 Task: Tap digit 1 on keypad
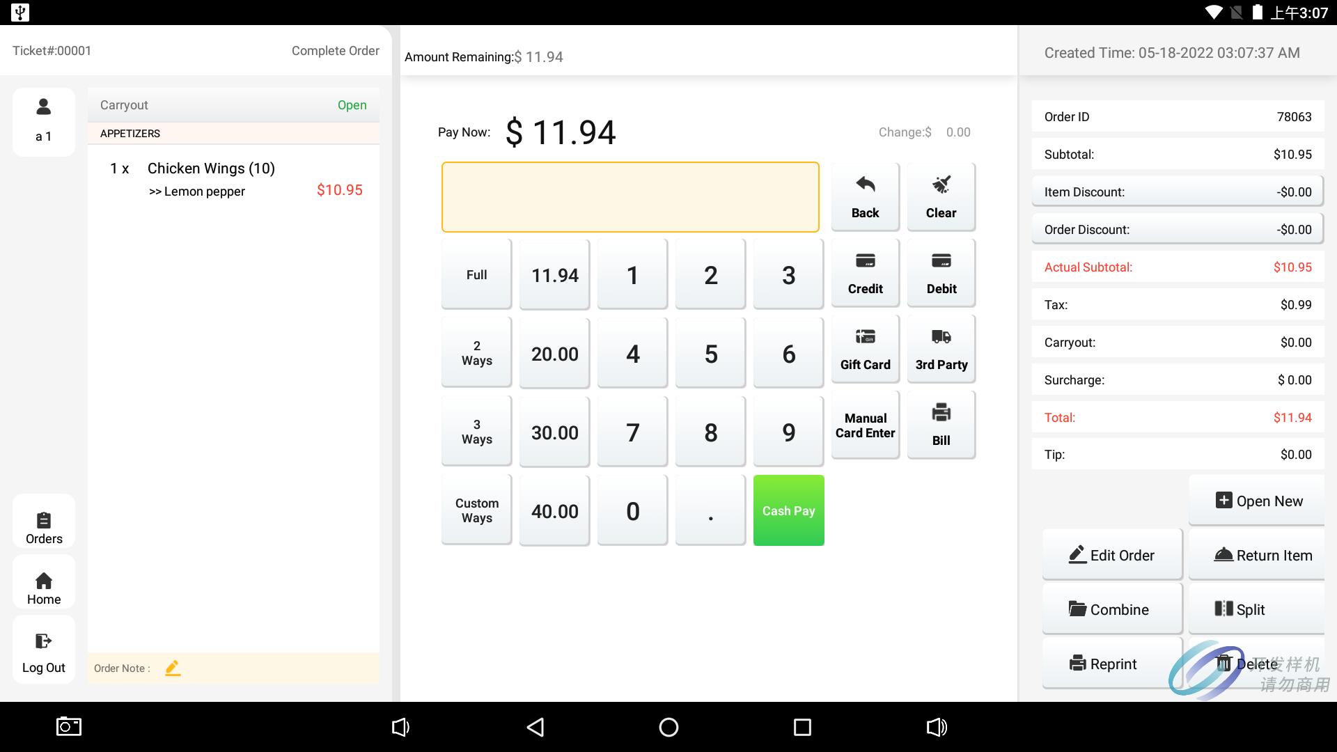tap(632, 274)
